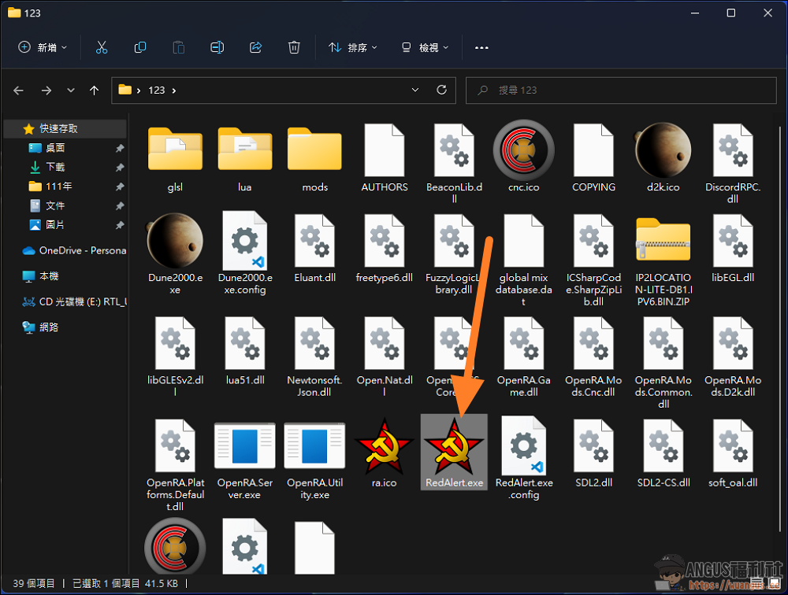Select OpenRA.Mods.Cnc.dll file

[x=593, y=357]
